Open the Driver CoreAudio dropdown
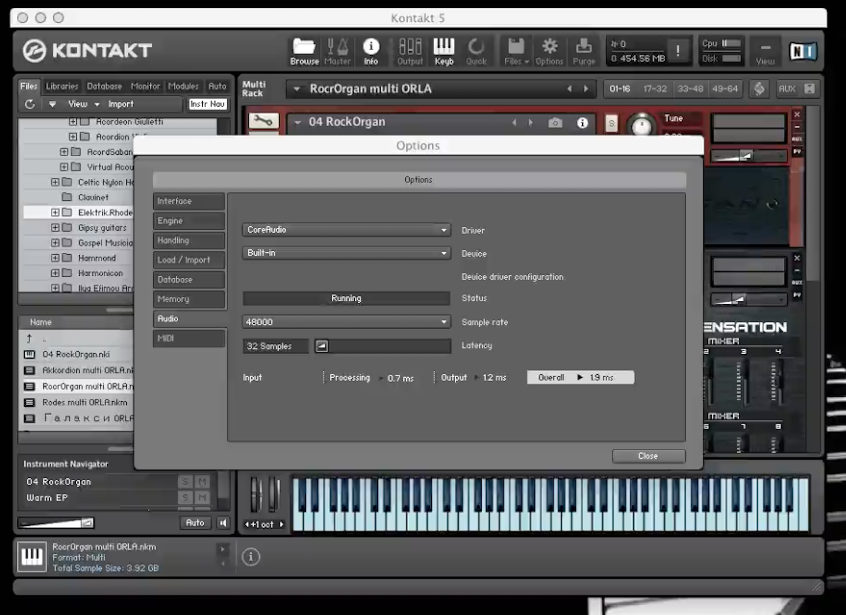The image size is (846, 615). pos(346,230)
